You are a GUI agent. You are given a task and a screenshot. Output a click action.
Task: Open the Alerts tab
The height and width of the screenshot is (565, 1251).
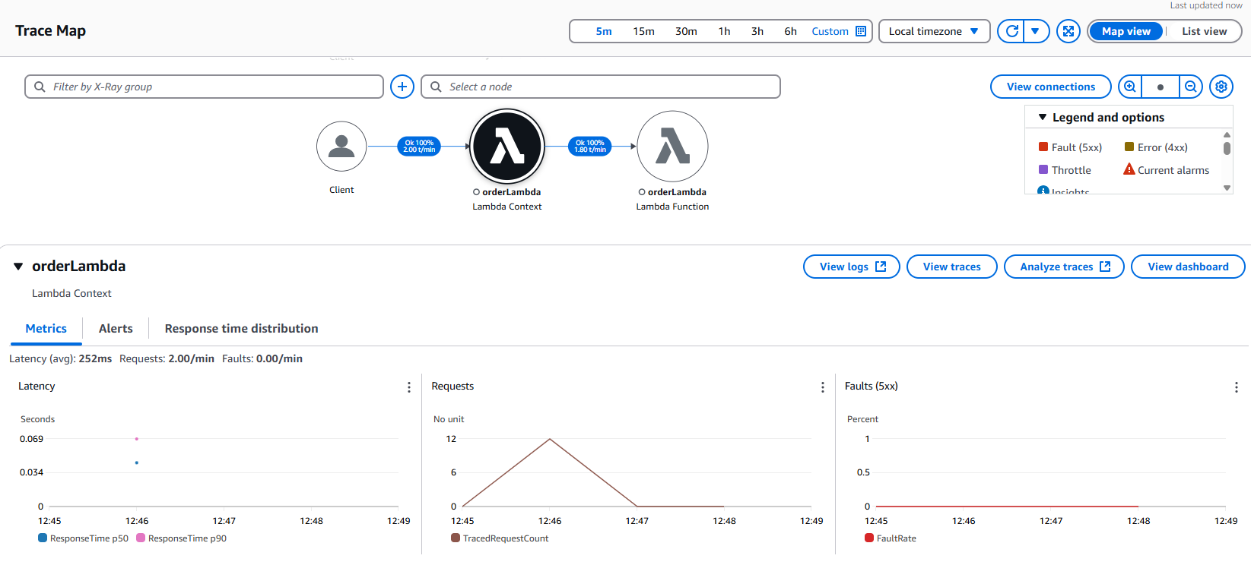click(116, 328)
